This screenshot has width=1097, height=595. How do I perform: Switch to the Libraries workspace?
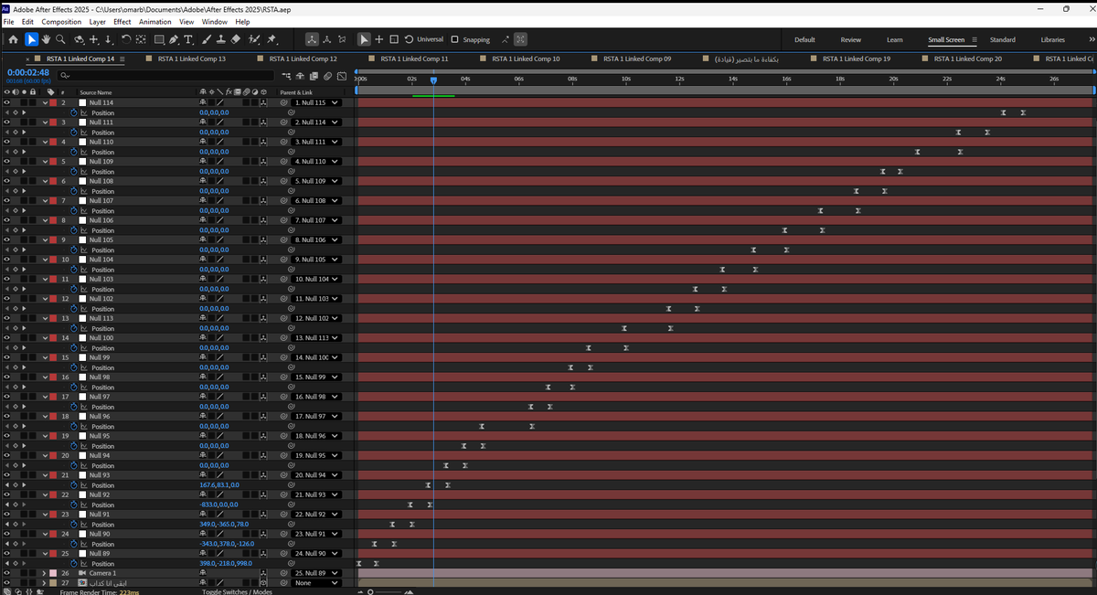[1052, 39]
